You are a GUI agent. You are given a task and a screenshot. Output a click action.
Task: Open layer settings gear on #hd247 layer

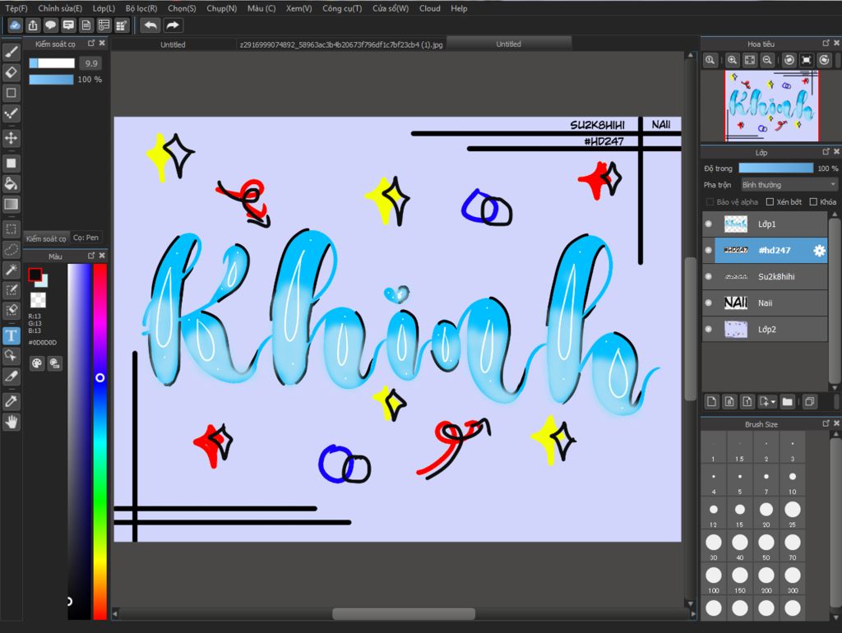[x=819, y=250]
